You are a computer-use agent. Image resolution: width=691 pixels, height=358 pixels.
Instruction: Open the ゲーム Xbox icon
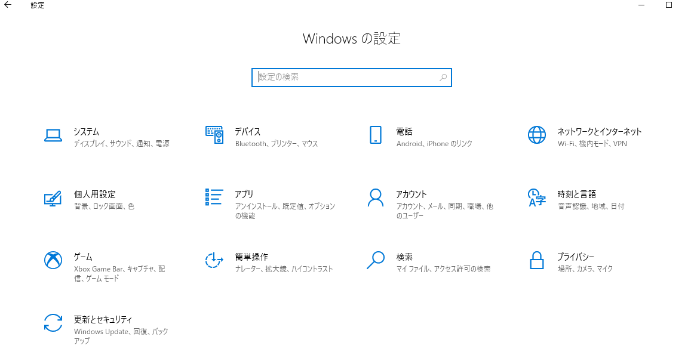pyautogui.click(x=53, y=260)
